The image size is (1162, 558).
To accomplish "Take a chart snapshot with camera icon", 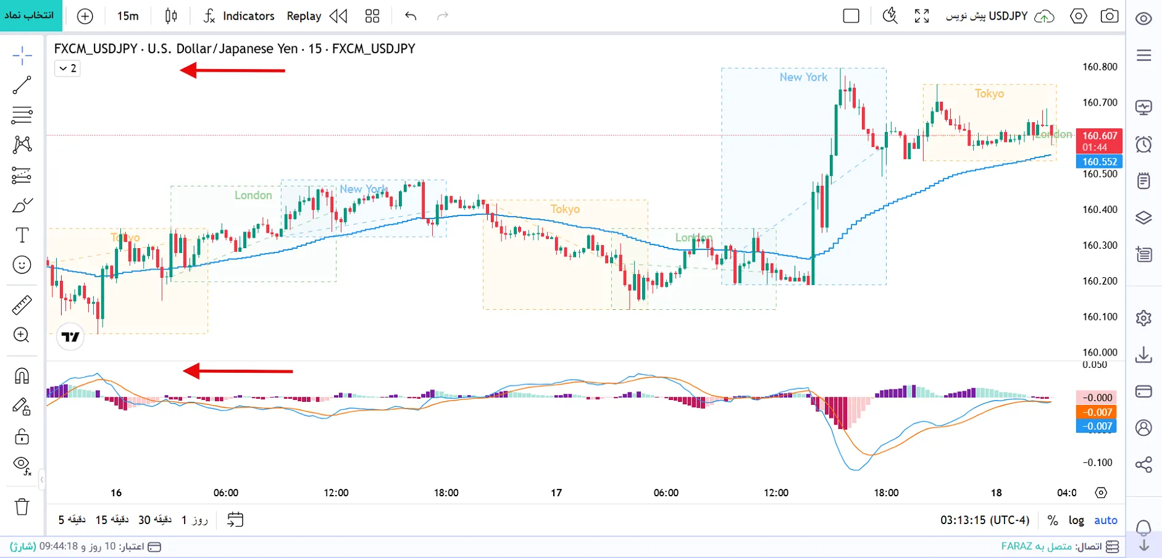I will pyautogui.click(x=1110, y=16).
